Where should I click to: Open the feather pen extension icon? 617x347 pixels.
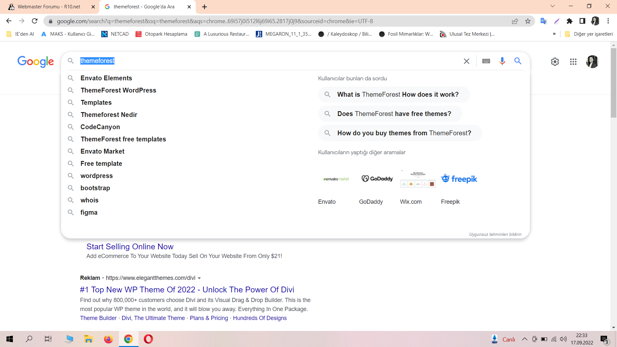[x=557, y=21]
